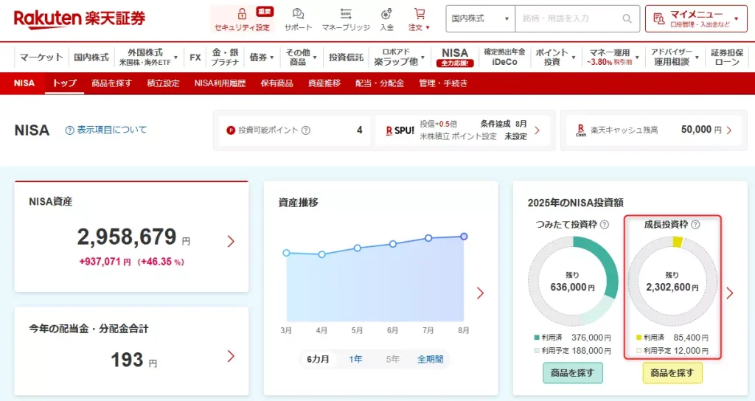Open 資産推移 details arrow
Image resolution: width=755 pixels, height=401 pixels.
point(480,293)
